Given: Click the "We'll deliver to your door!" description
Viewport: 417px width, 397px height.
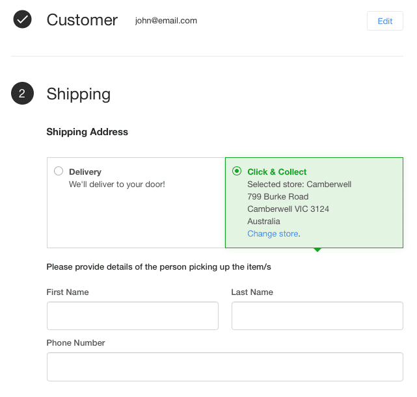Looking at the screenshot, I should [117, 185].
